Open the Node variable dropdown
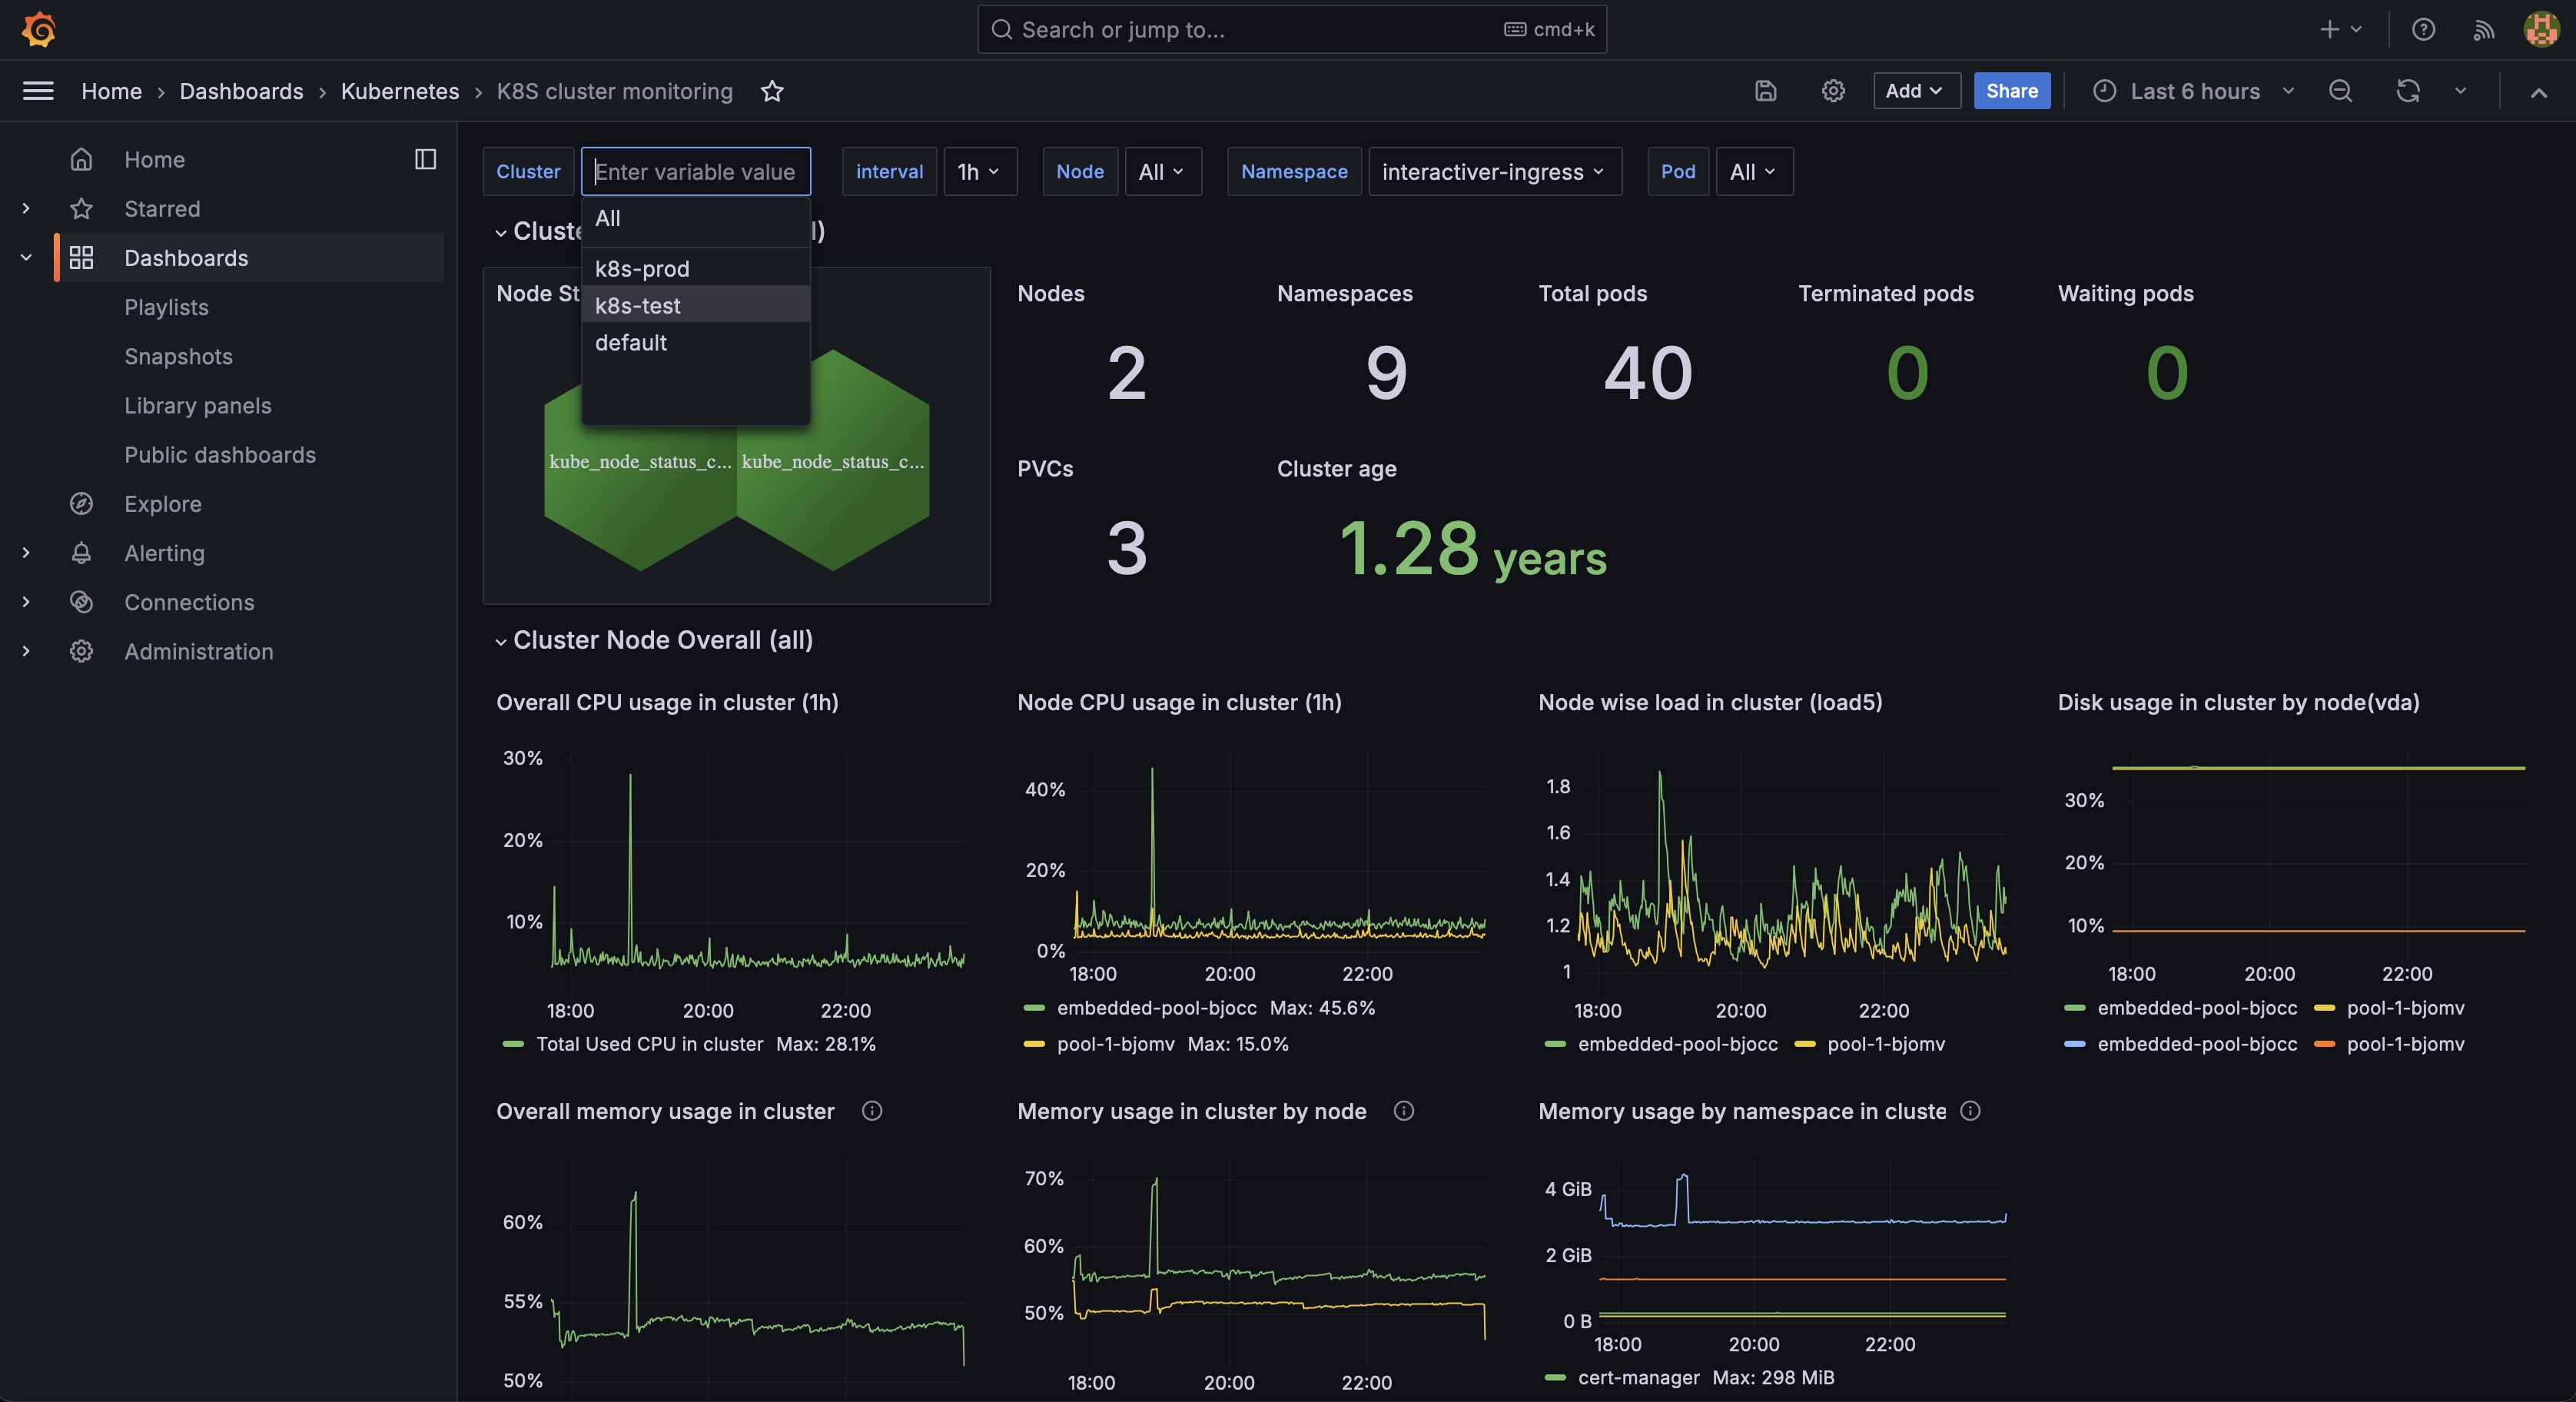Screen dimensions: 2576x1402 pyautogui.click(x=1163, y=172)
